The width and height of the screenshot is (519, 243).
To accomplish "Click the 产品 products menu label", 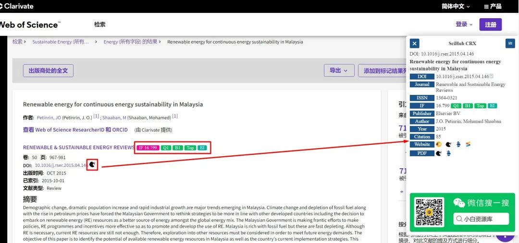I will [495, 6].
